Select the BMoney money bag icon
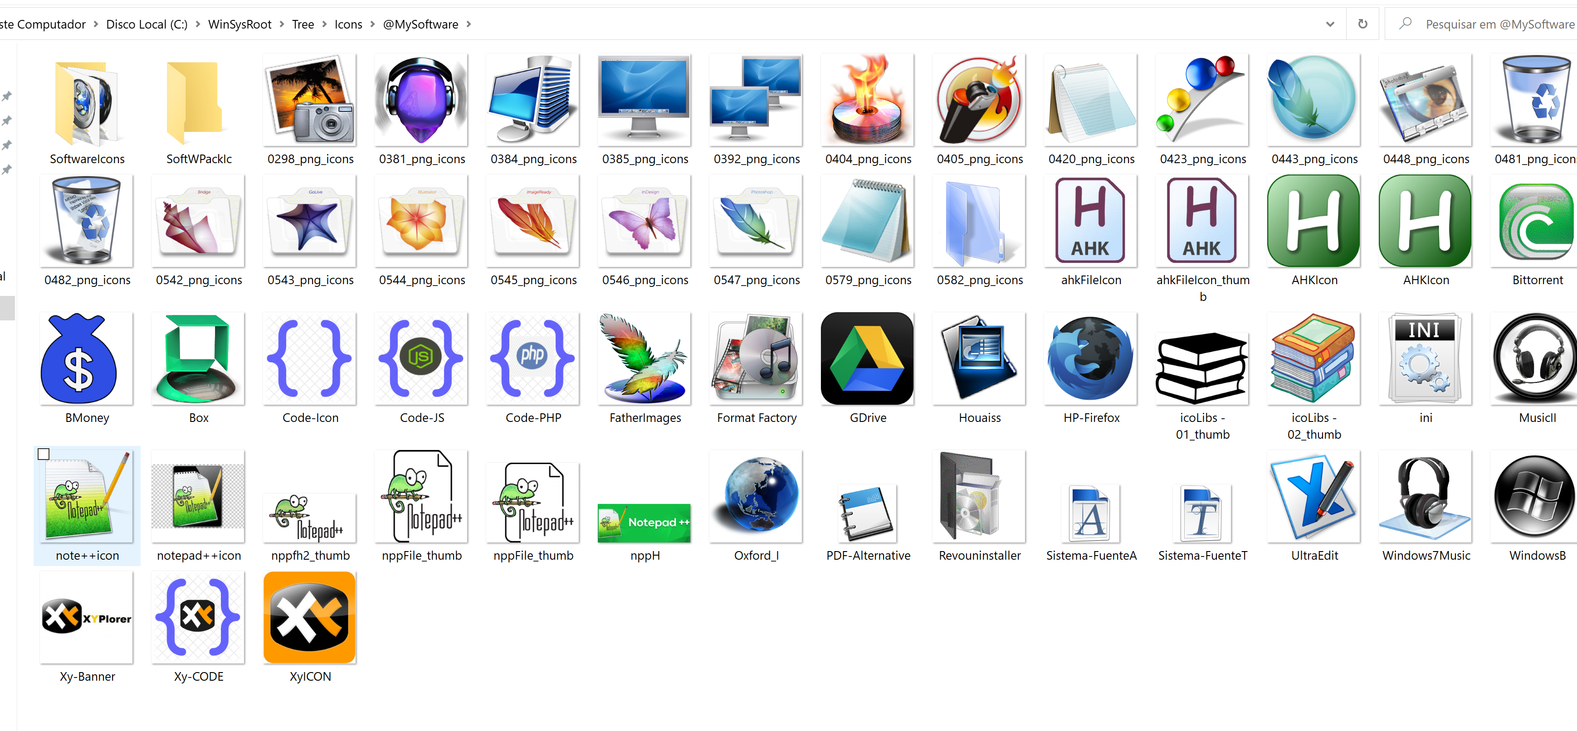This screenshot has height=731, width=1577. pyautogui.click(x=86, y=359)
